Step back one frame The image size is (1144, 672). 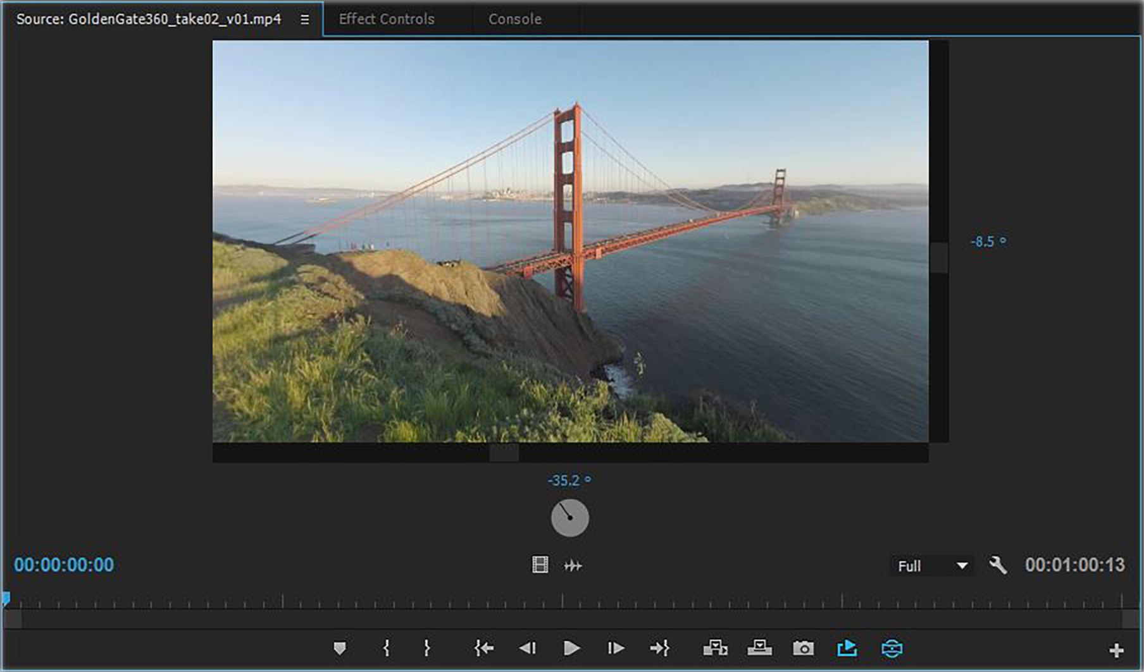528,648
